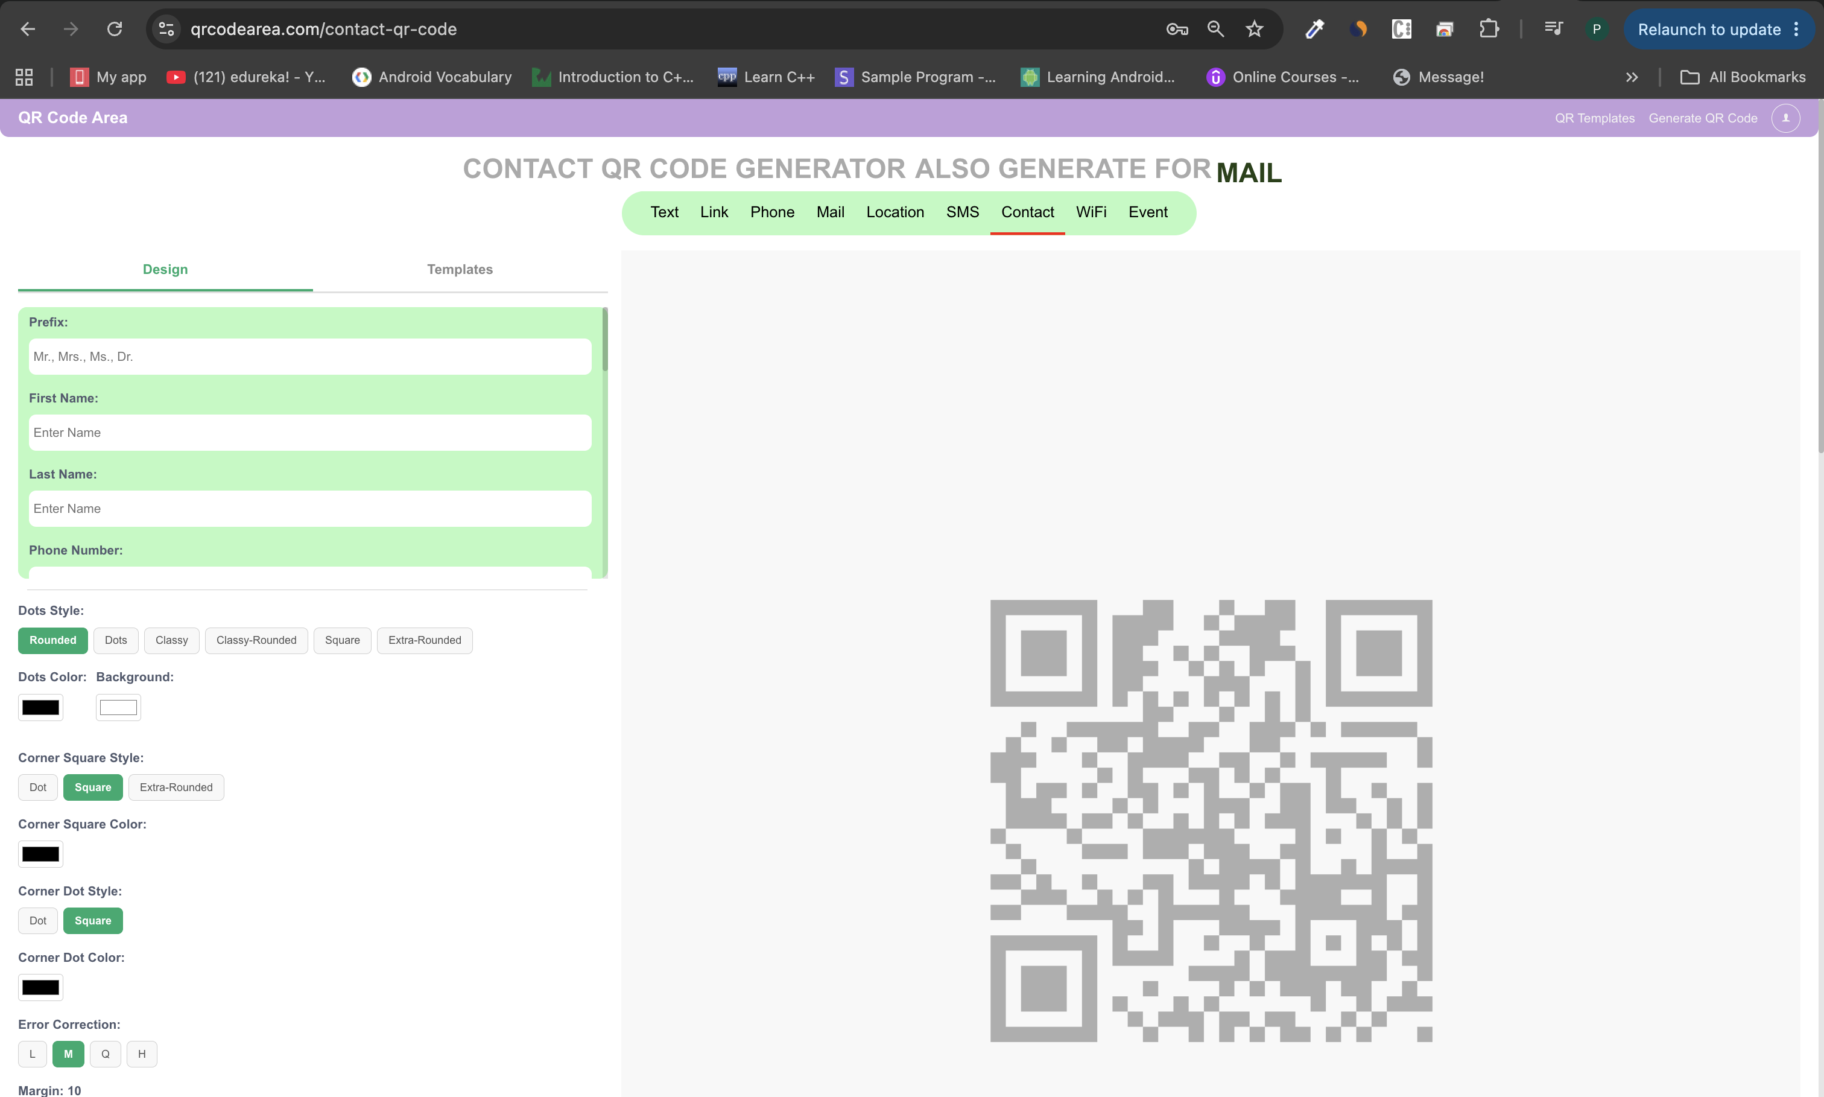Open the Chrome profile avatar P
This screenshot has width=1824, height=1097.
pos(1597,29)
